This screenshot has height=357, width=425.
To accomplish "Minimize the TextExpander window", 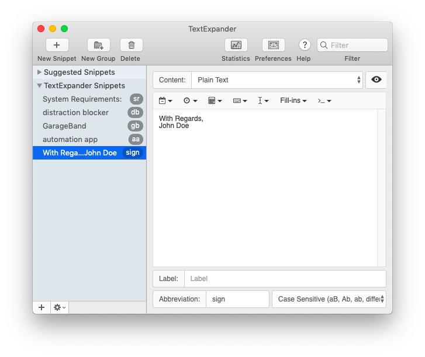I will 53,29.
